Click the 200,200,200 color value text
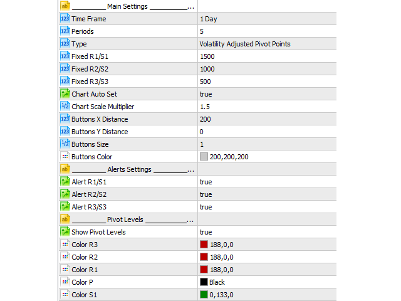The width and height of the screenshot is (401, 301). [229, 157]
